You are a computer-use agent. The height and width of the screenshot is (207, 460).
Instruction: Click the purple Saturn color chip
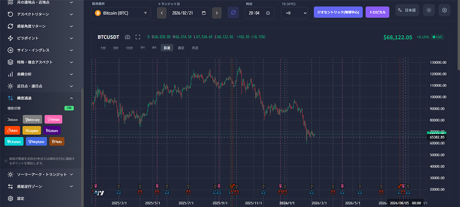coord(52,131)
